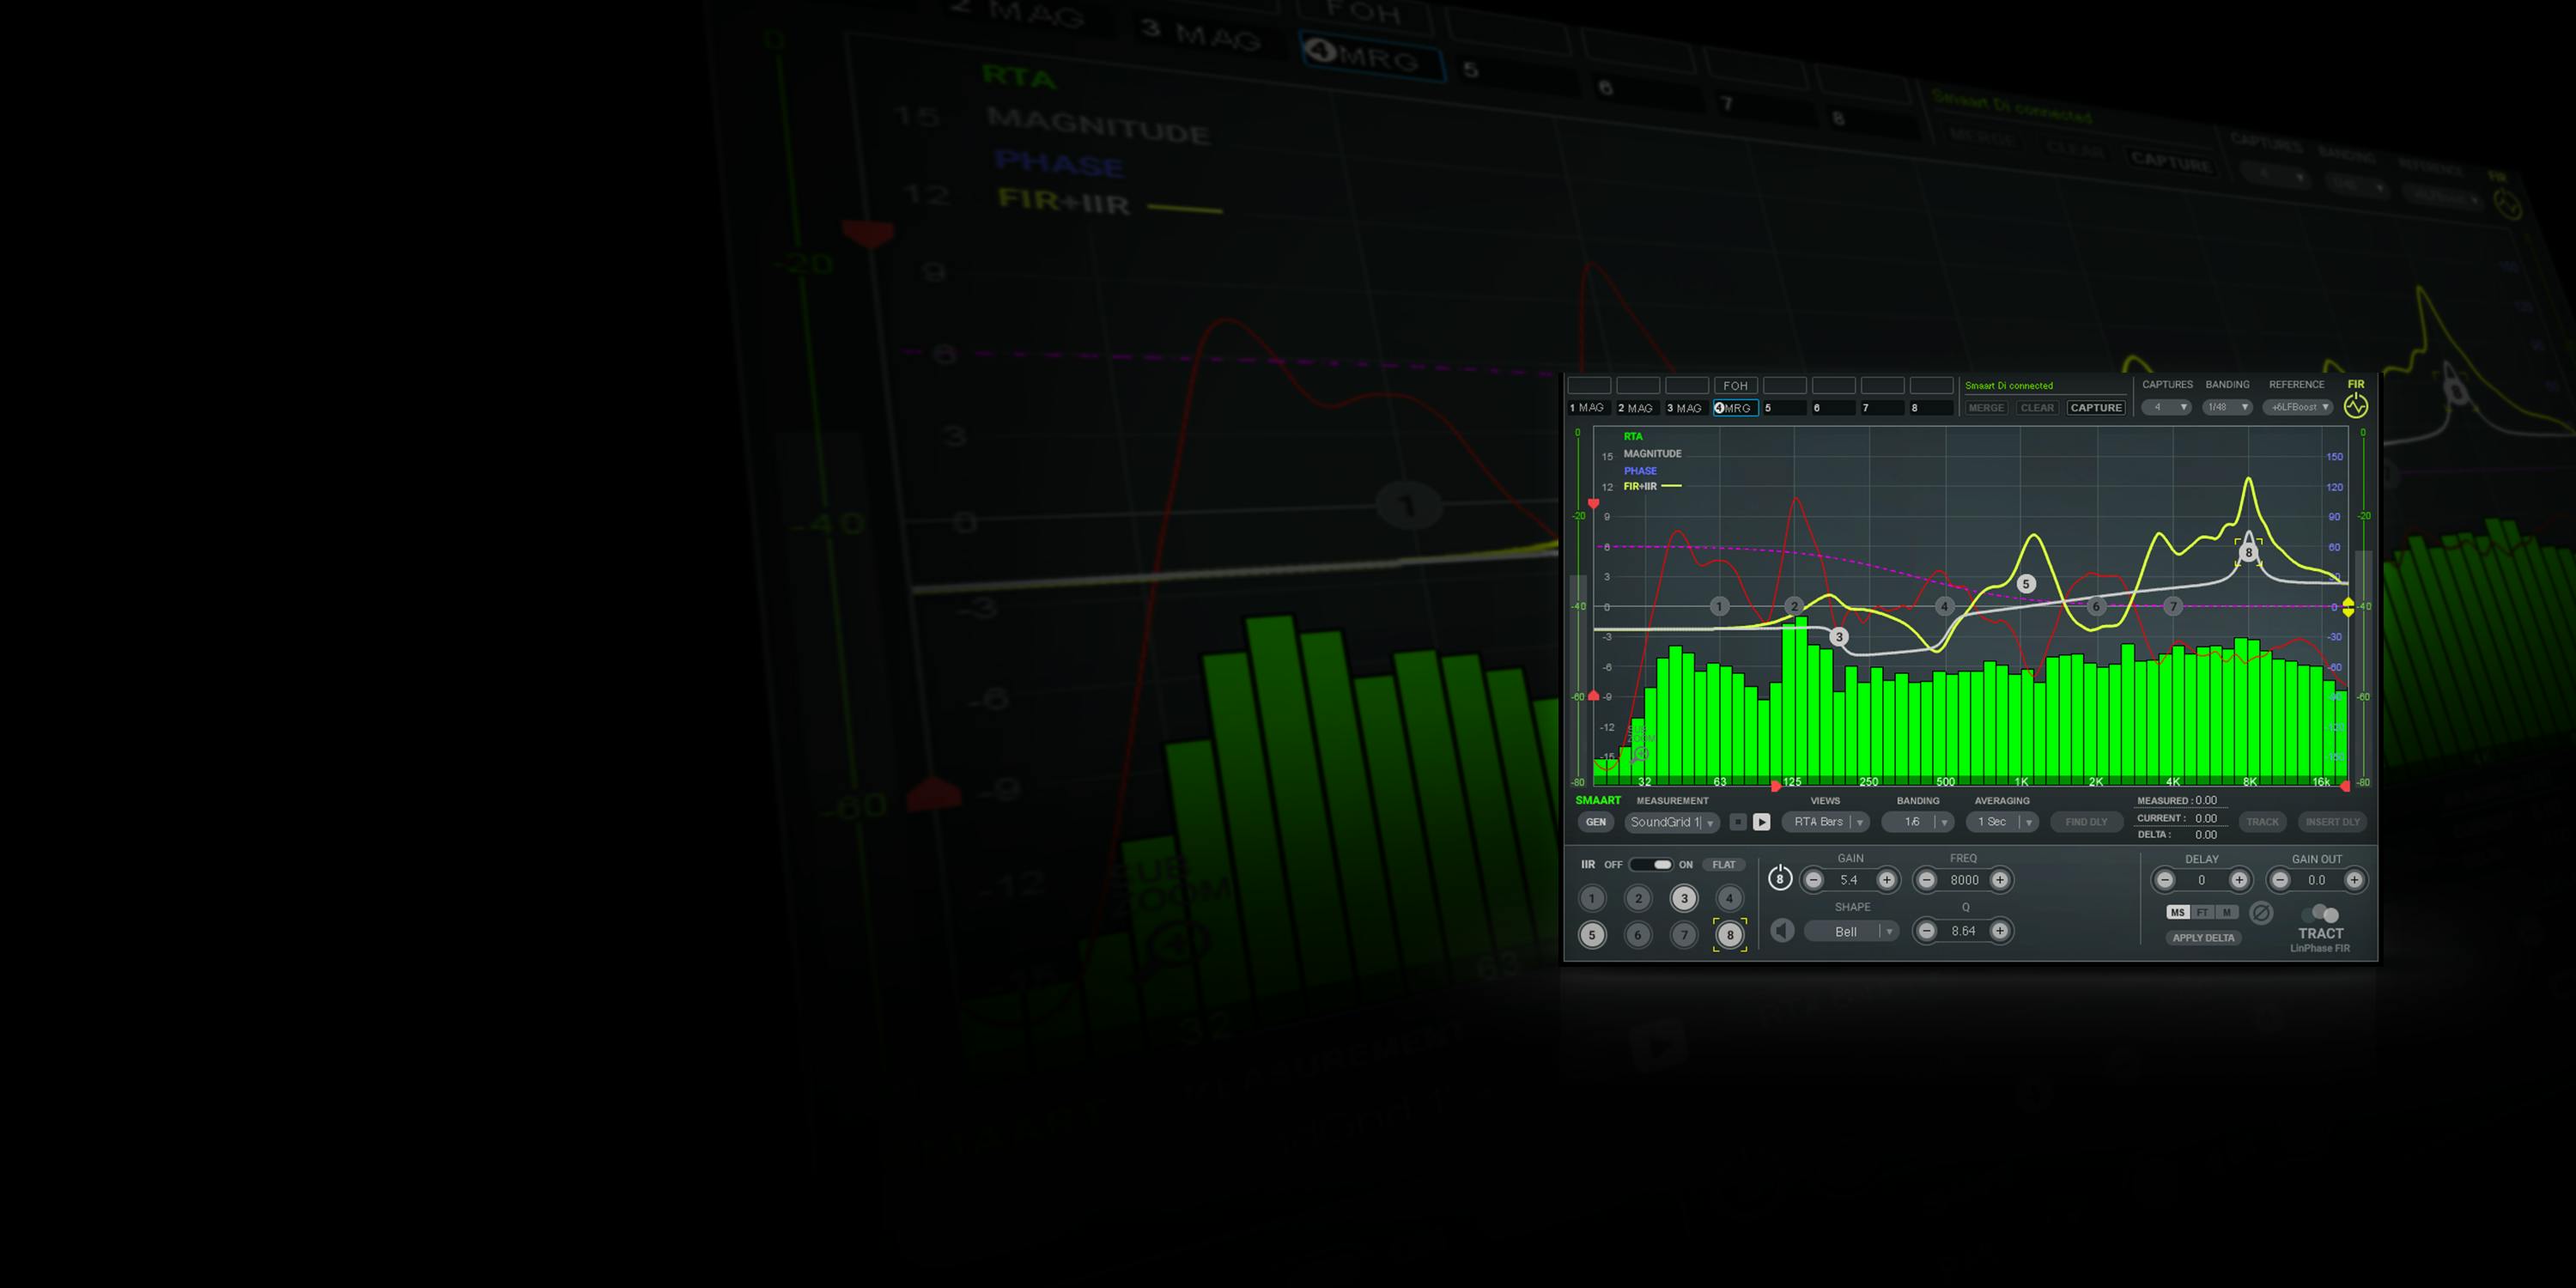Open the +6LFBoost reference dropdown
The width and height of the screenshot is (2576, 1288).
tap(2298, 407)
